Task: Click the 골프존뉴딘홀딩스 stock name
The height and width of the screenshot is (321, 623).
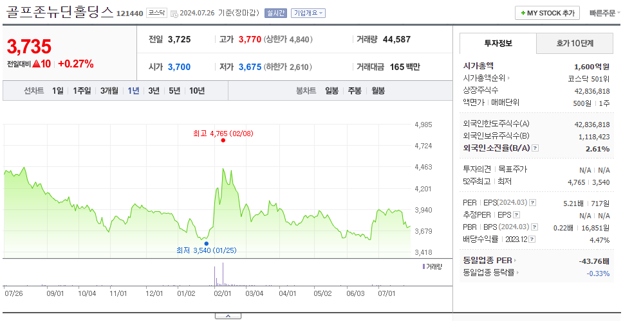Action: tap(60, 12)
